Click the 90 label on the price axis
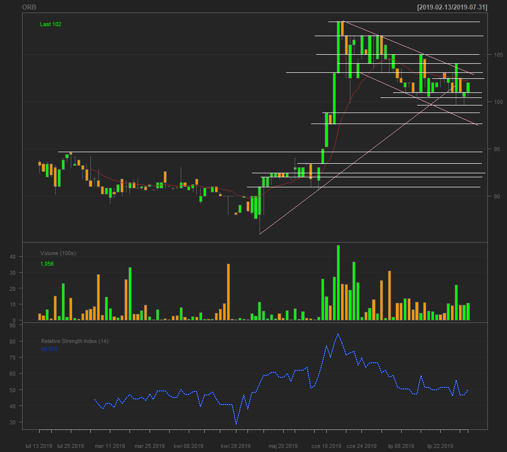 [496, 196]
